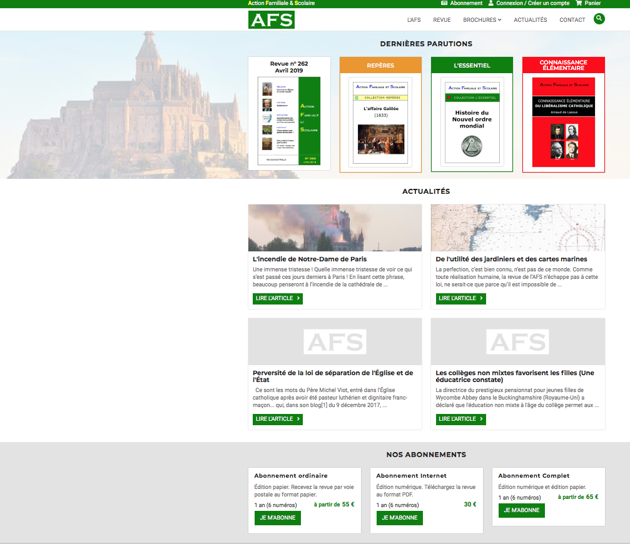Click the AFS logo in header
630x544 pixels.
tap(271, 19)
